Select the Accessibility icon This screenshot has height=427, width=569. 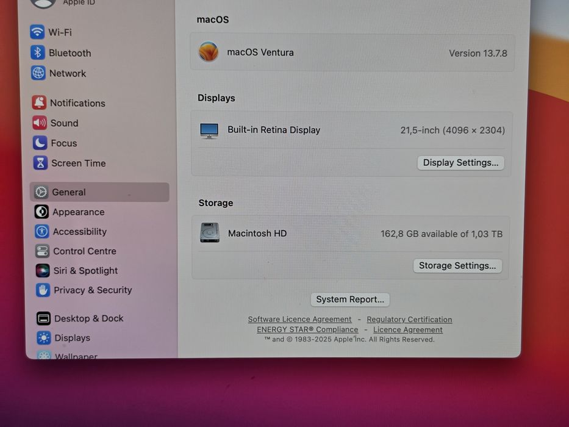click(41, 231)
